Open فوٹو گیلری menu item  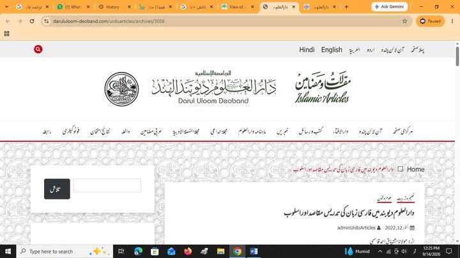pyautogui.click(x=71, y=131)
